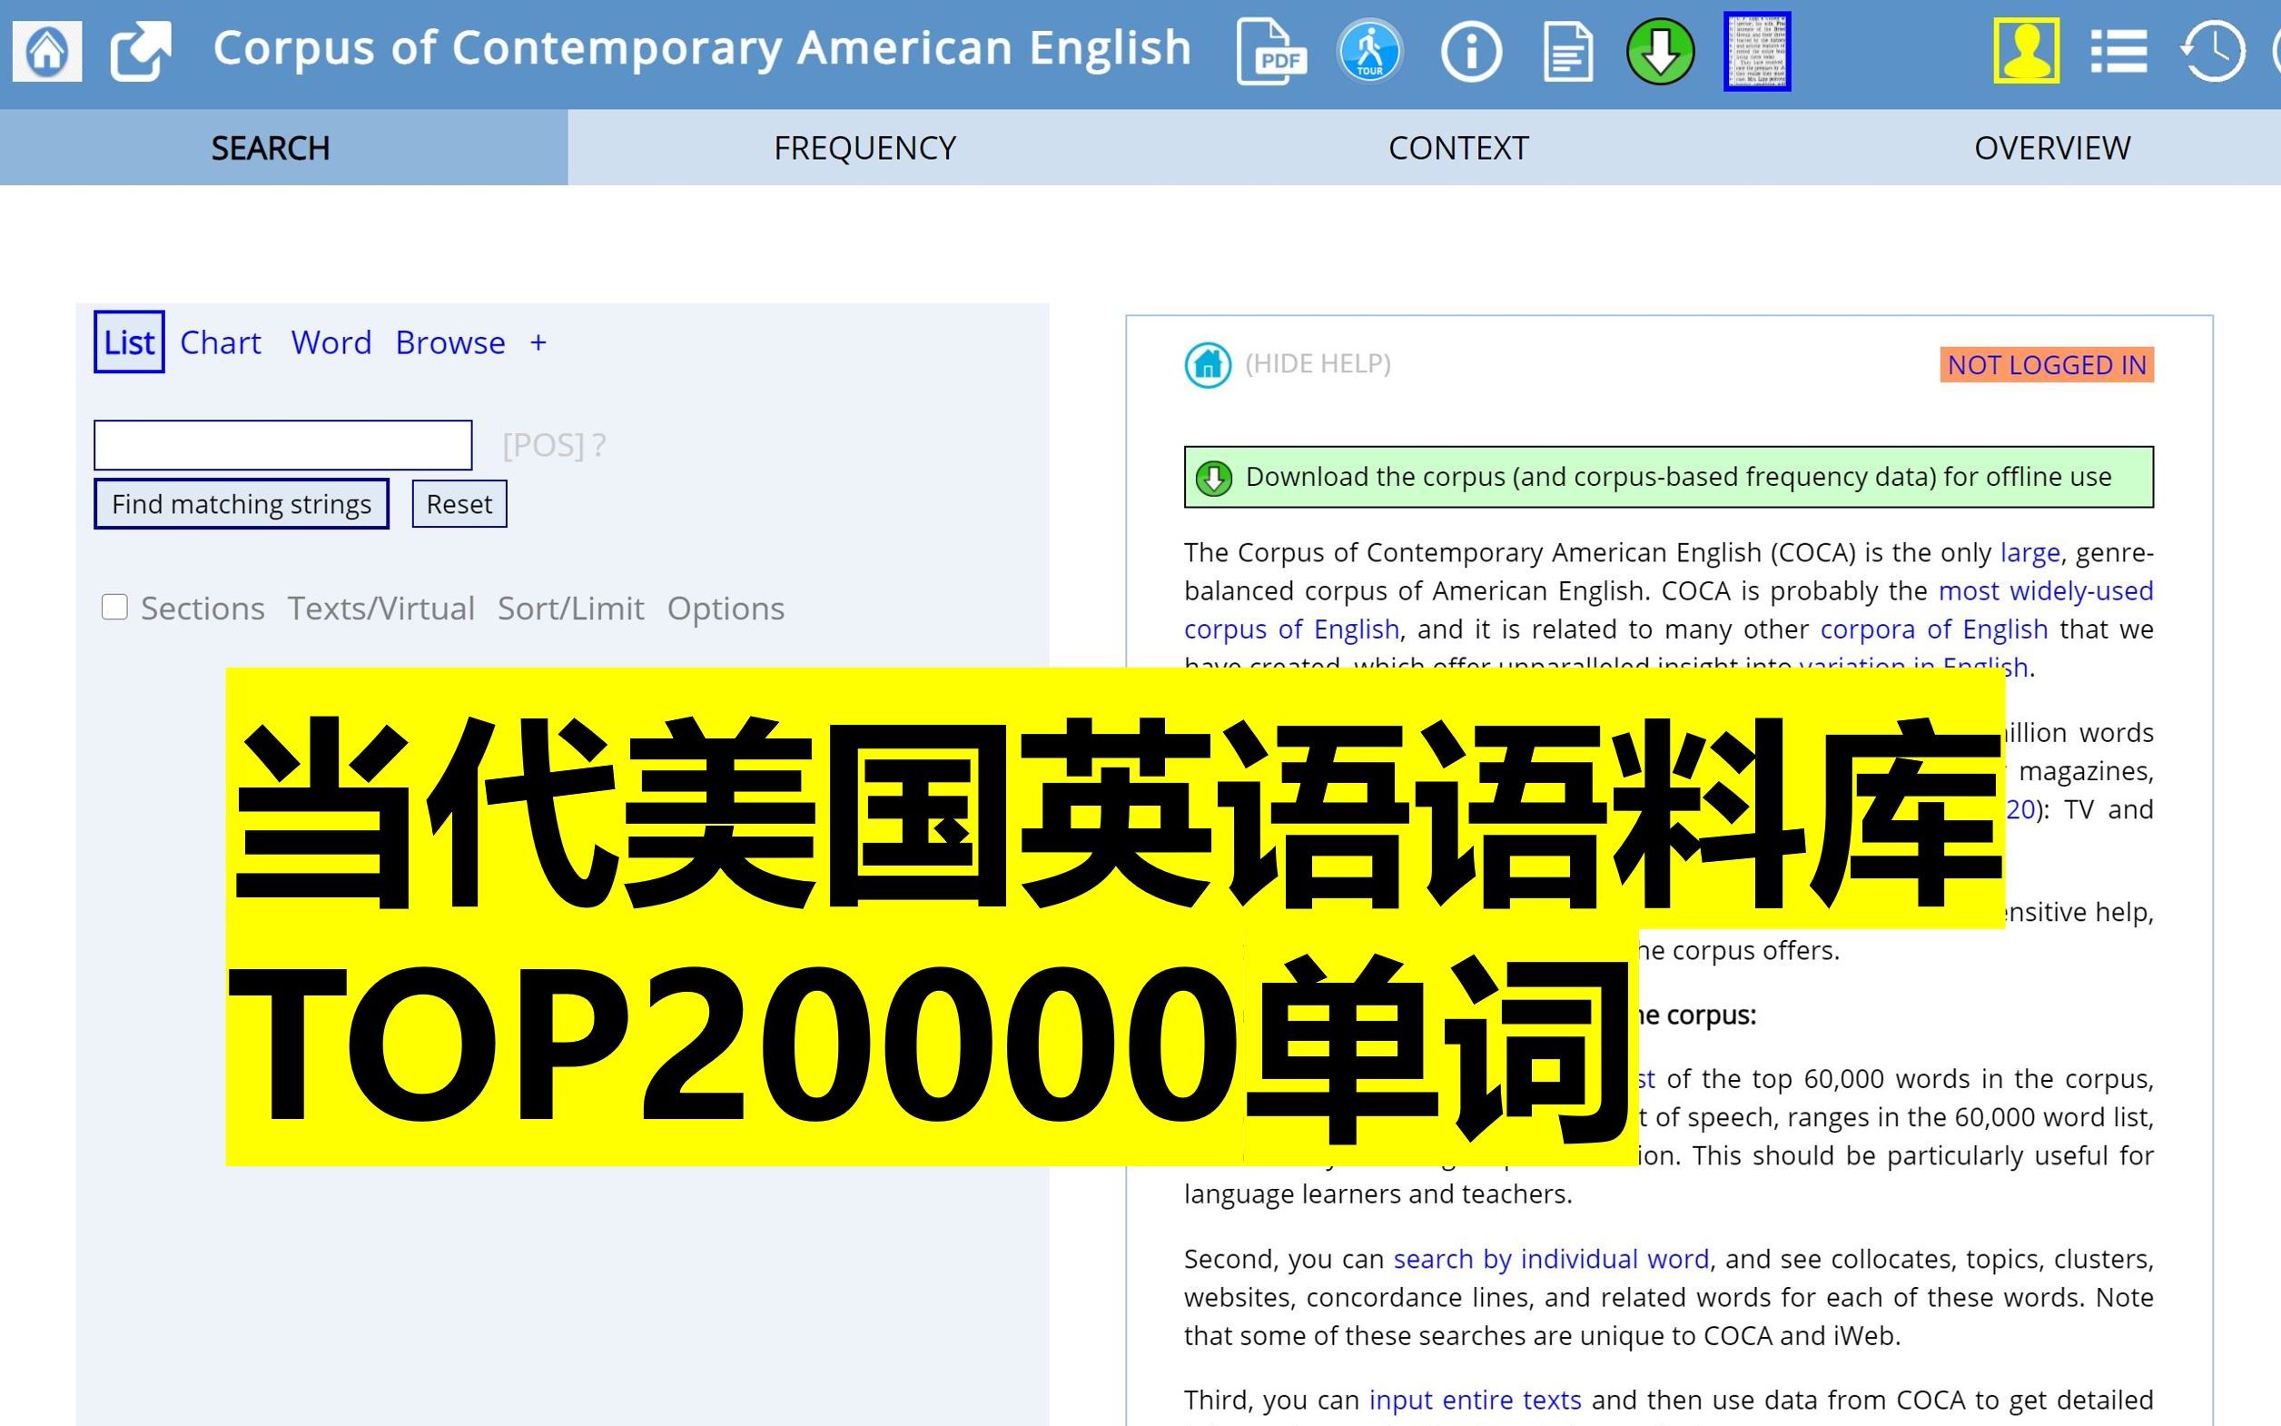This screenshot has width=2281, height=1426.
Task: Select the Browse search mode
Action: (x=449, y=342)
